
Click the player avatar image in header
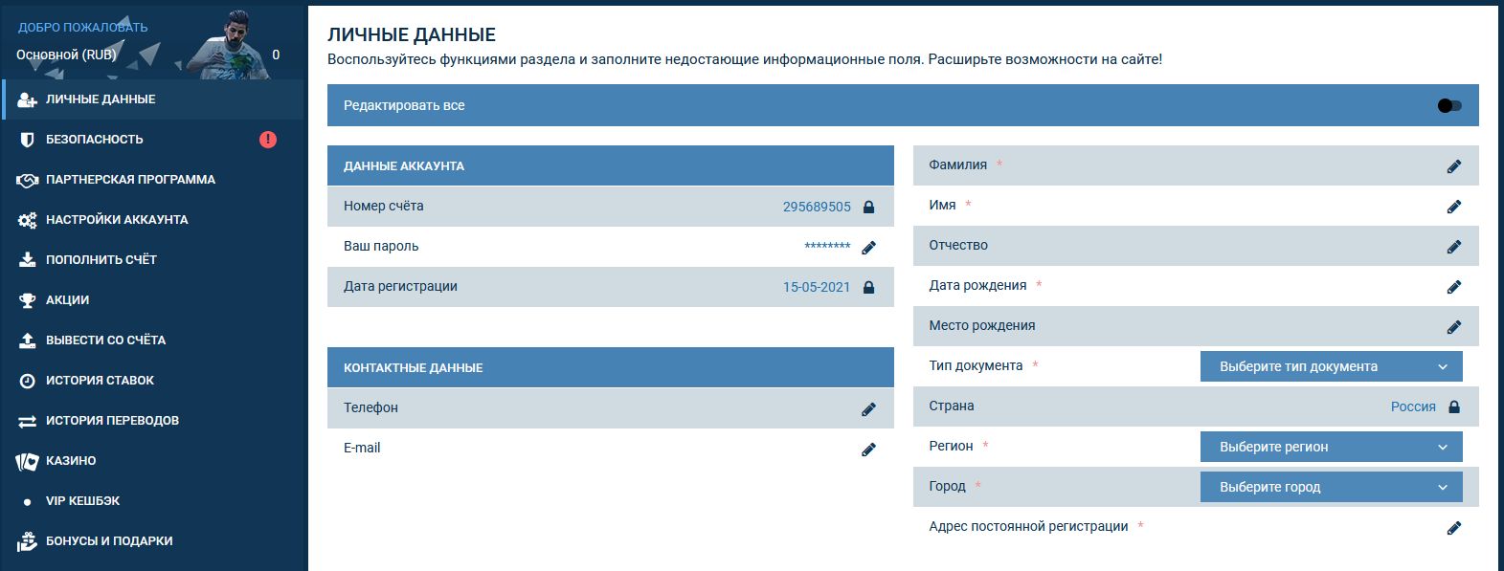pyautogui.click(x=228, y=44)
